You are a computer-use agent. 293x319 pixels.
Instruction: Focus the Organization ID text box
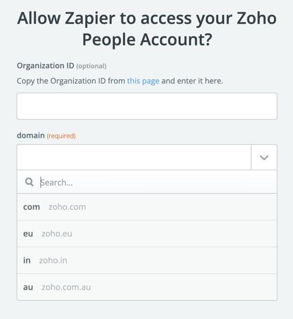tap(147, 106)
